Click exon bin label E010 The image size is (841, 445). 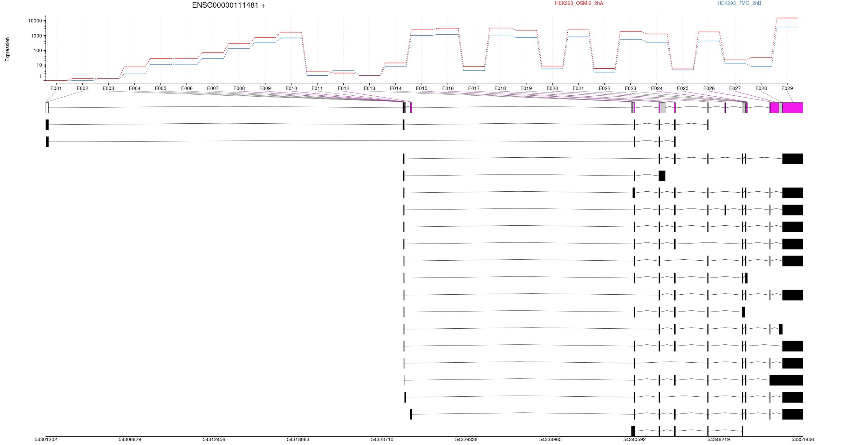[x=291, y=88]
